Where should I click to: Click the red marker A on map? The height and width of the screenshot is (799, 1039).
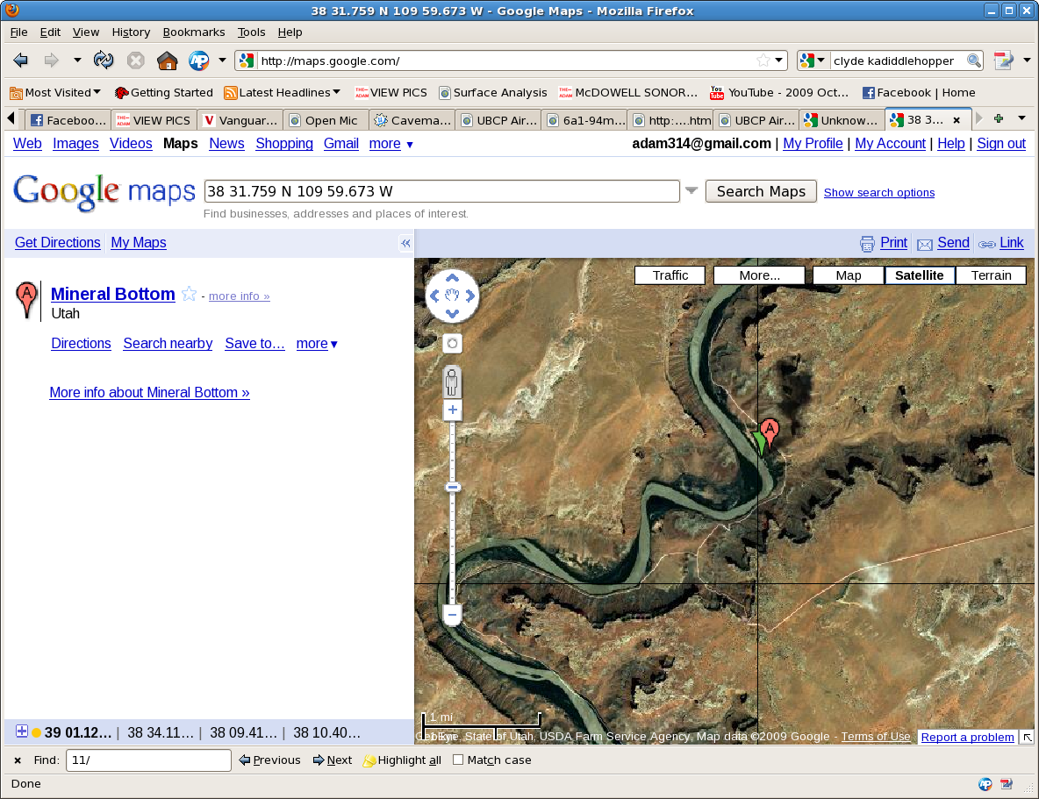click(769, 430)
